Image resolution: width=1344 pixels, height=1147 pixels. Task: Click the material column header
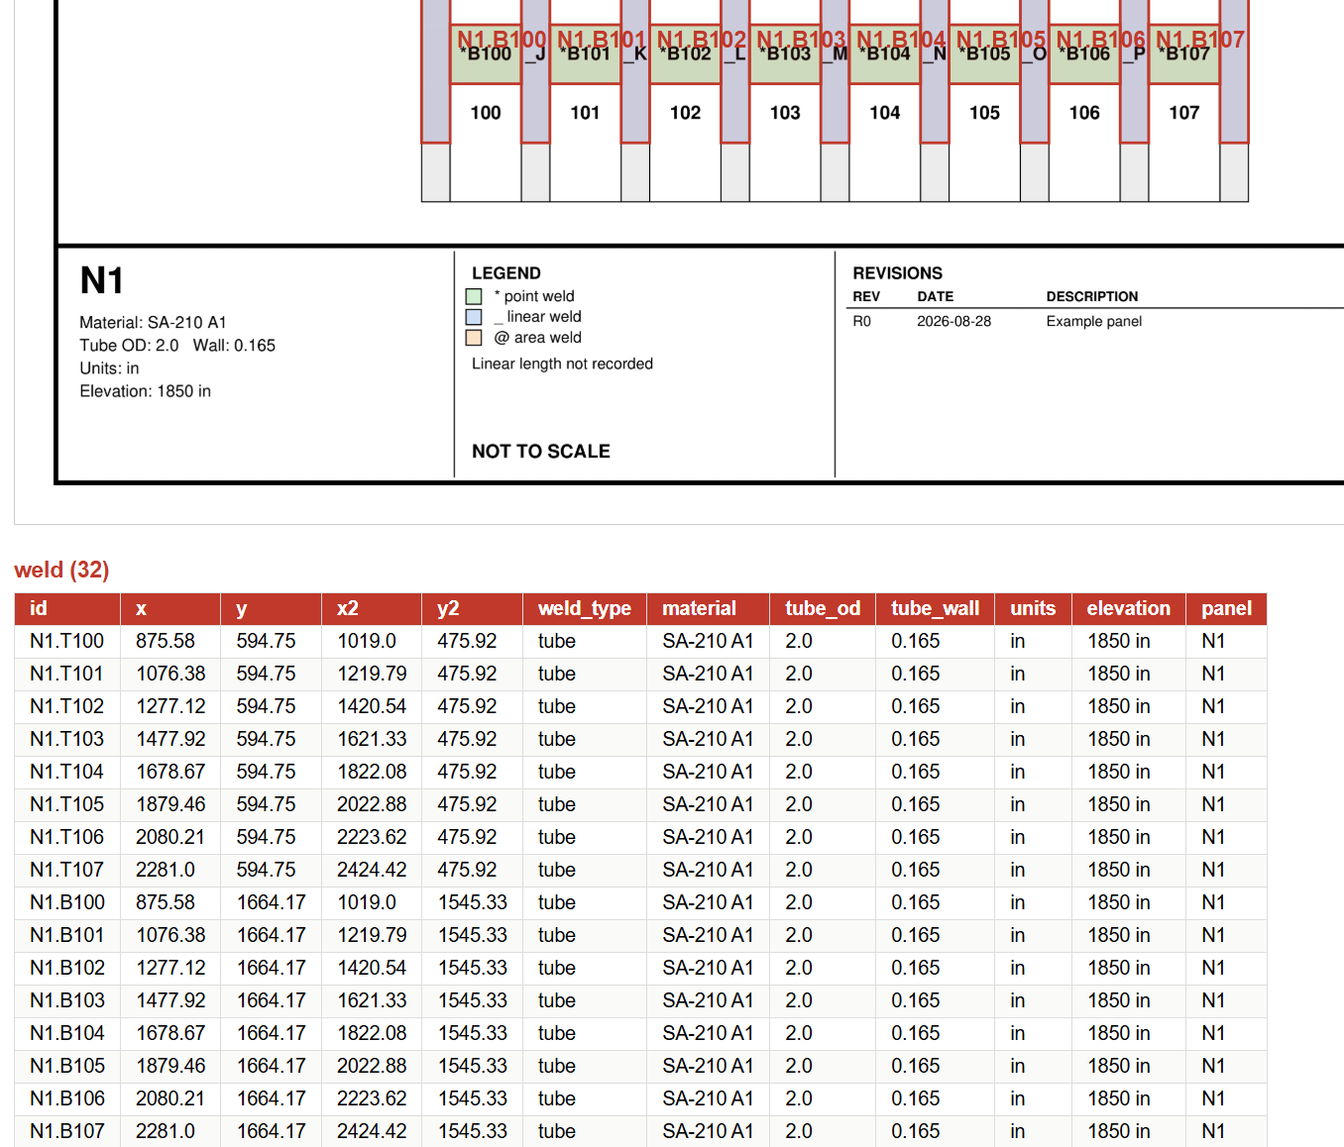pos(708,608)
